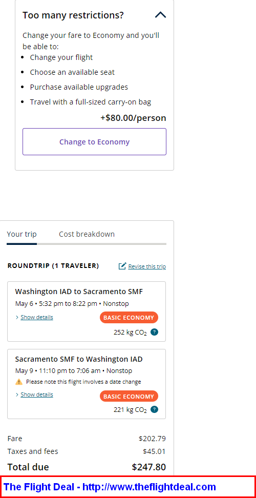Click the 252 kg CO2 help icon
256x498 pixels.
(155, 332)
